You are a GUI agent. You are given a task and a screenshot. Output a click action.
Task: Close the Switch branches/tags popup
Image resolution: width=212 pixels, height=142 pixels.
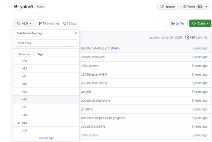click(x=76, y=33)
